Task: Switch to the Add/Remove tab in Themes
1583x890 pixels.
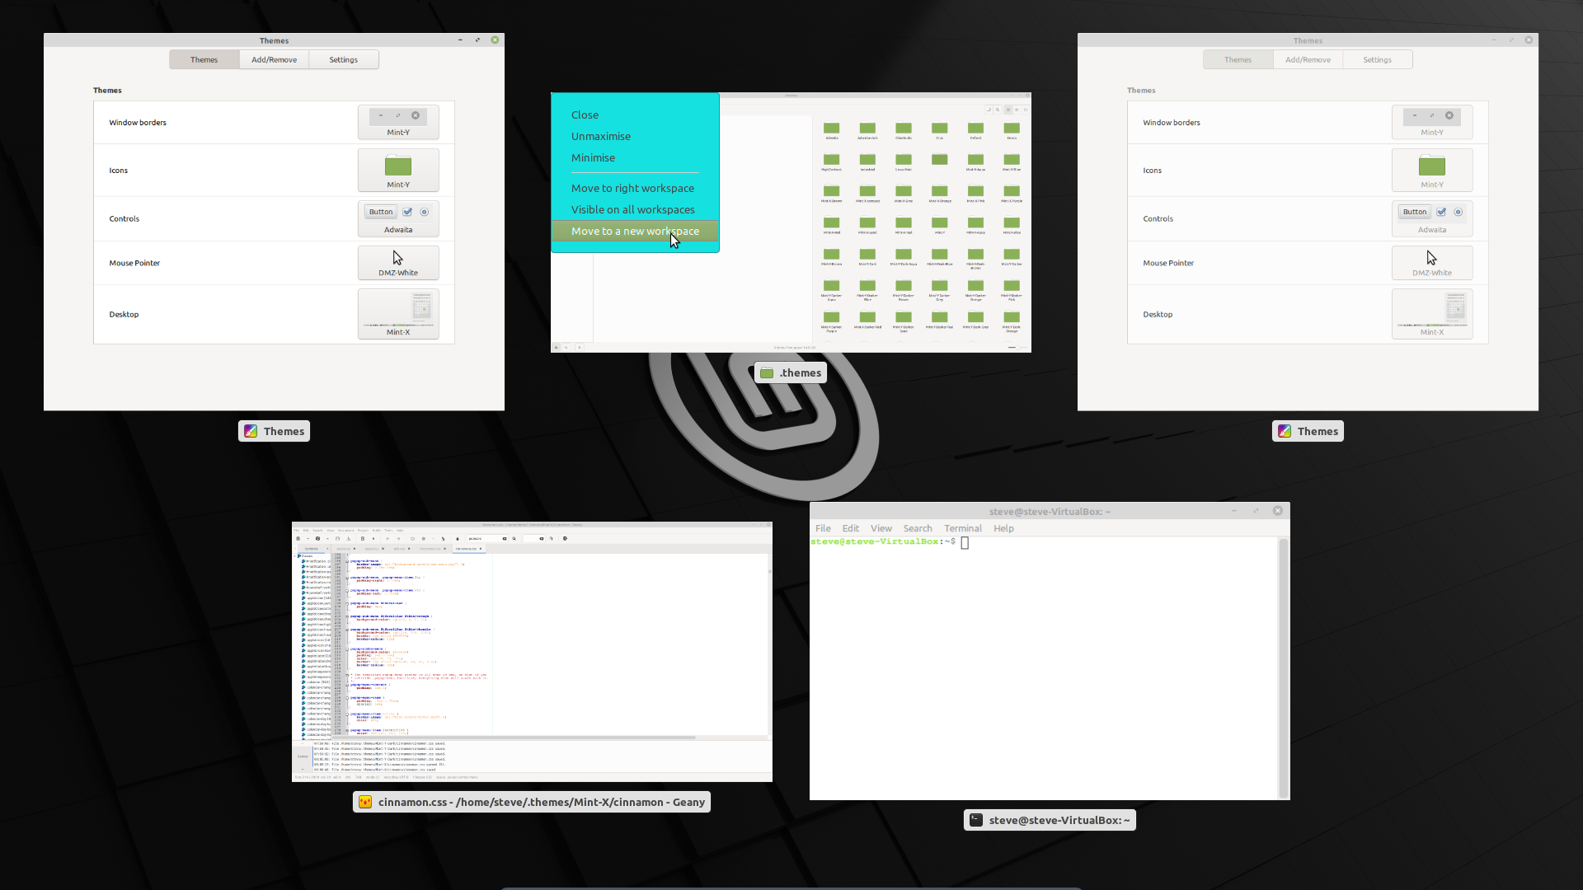Action: pos(274,59)
